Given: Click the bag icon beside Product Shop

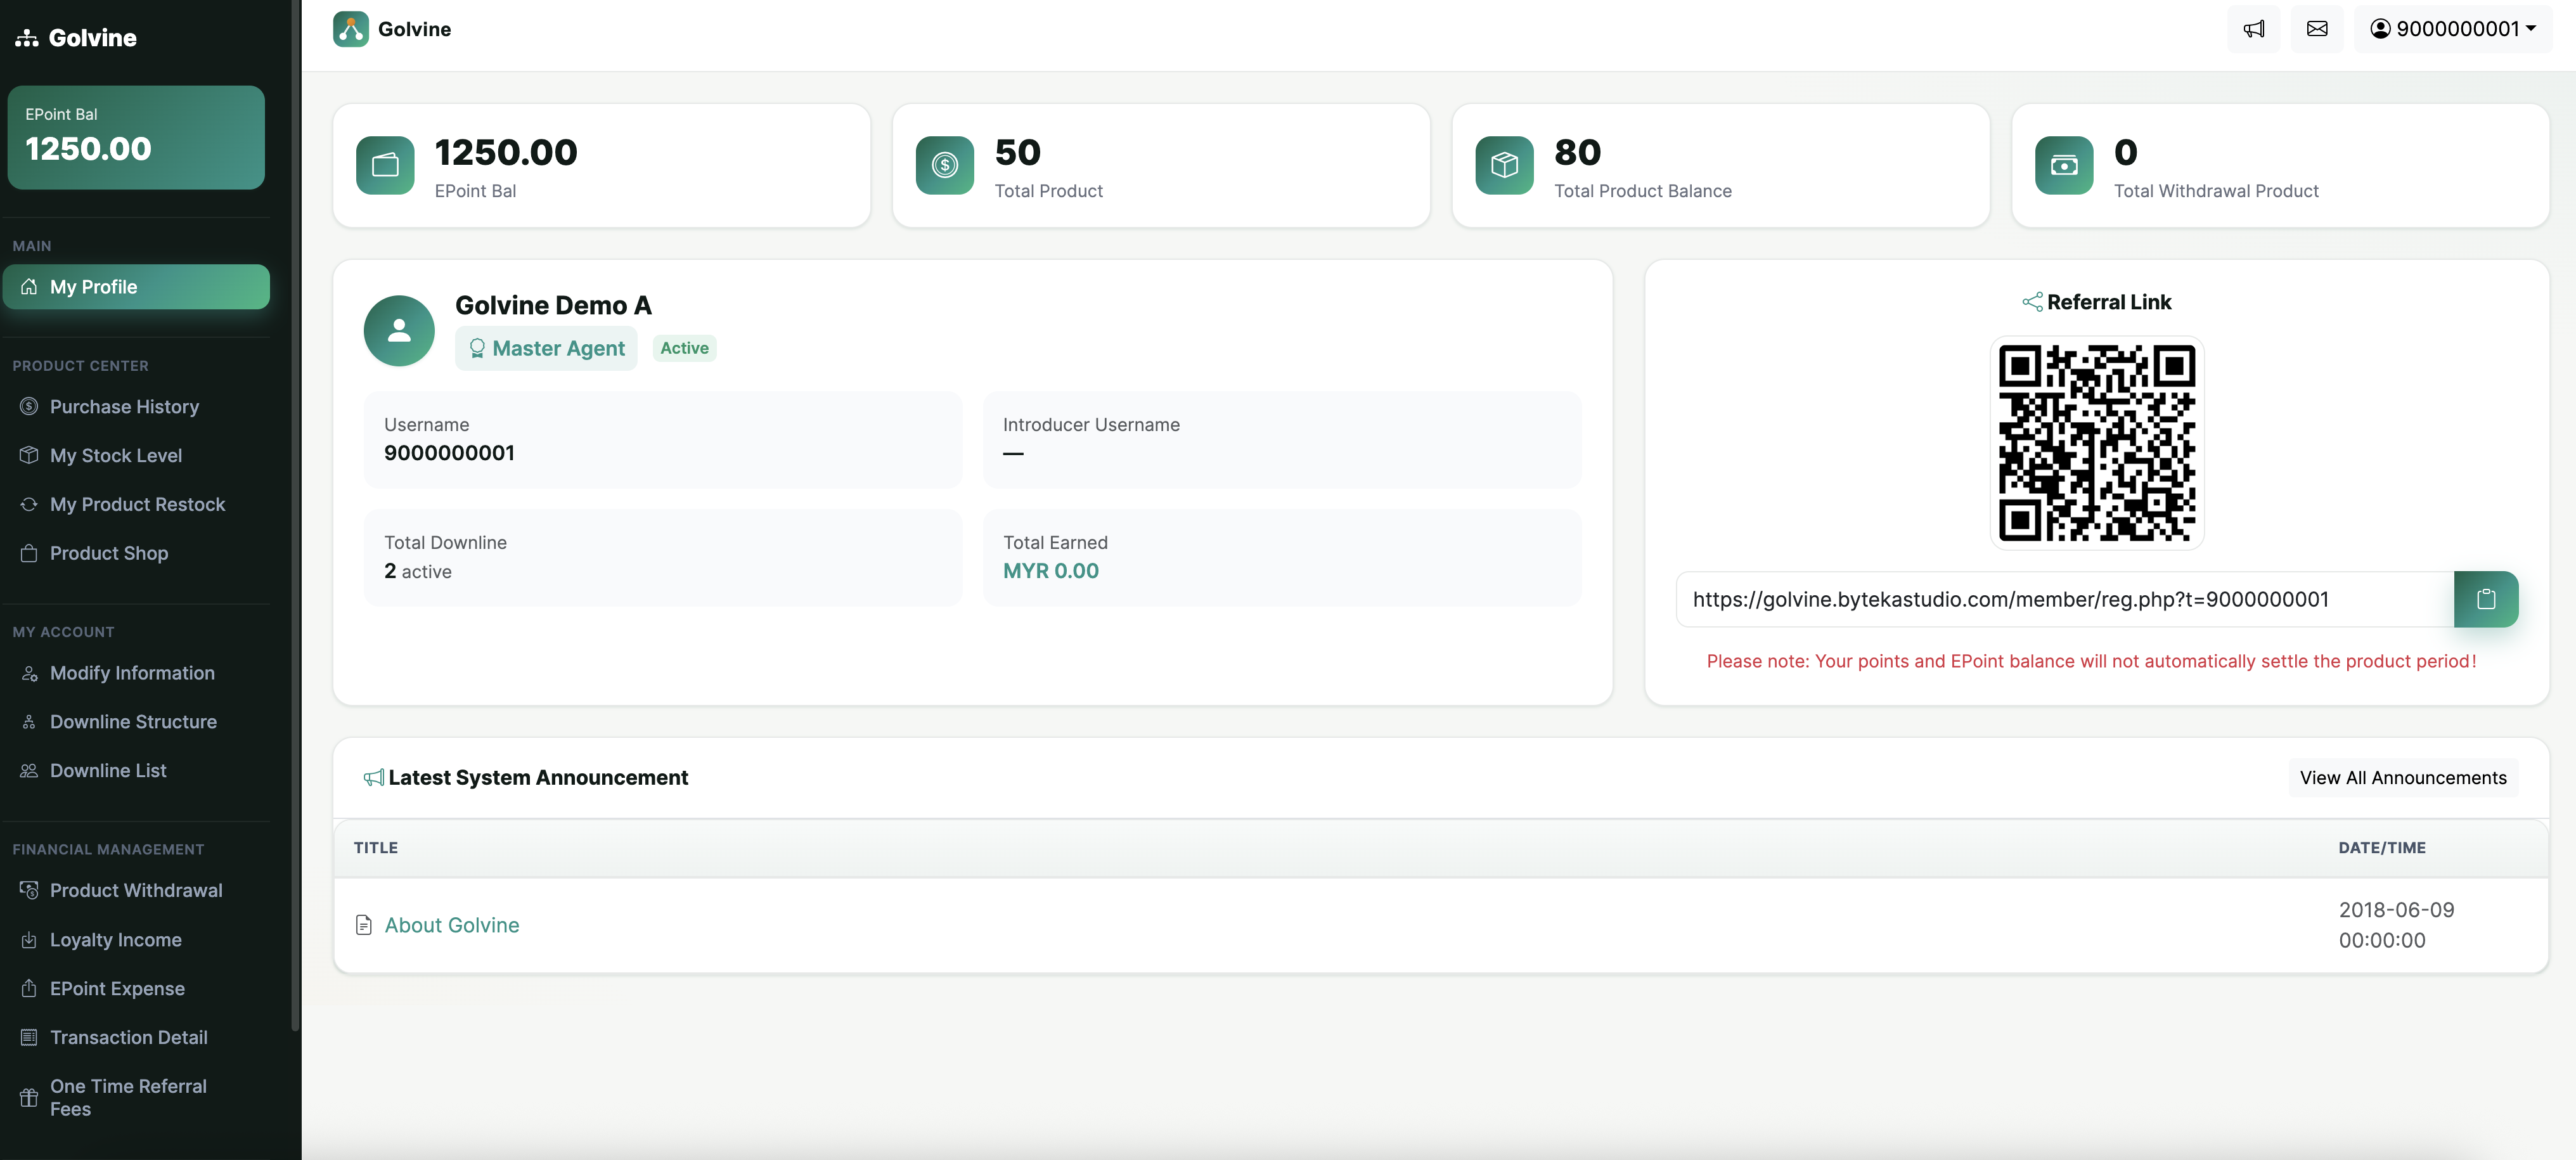Looking at the screenshot, I should pos(29,553).
